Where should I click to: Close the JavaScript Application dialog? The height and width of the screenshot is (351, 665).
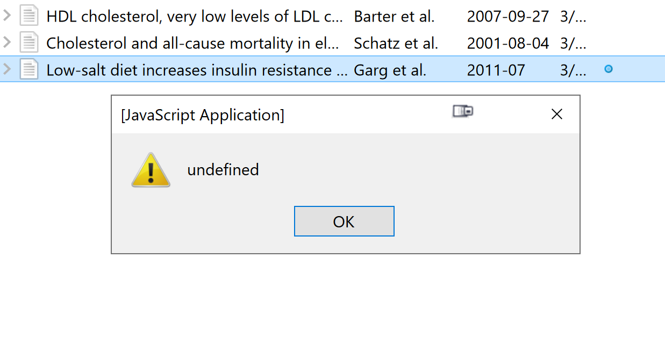click(556, 114)
